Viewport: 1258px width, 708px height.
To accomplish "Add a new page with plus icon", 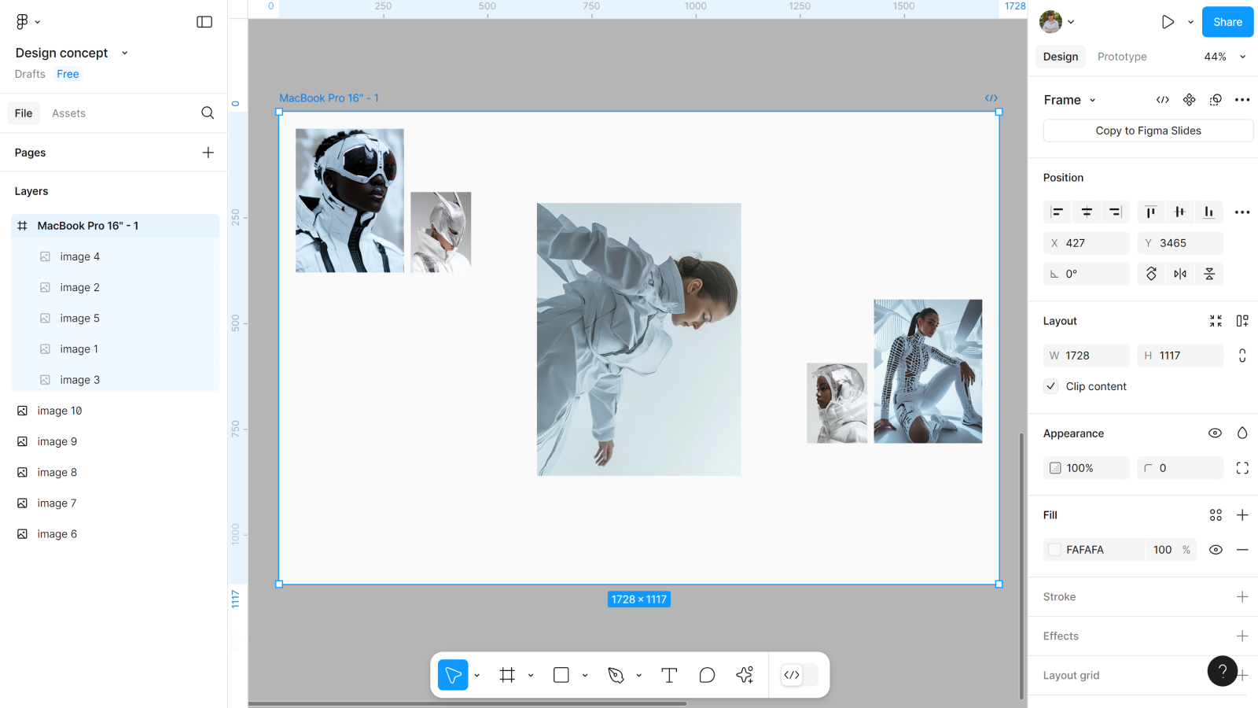I will click(208, 153).
